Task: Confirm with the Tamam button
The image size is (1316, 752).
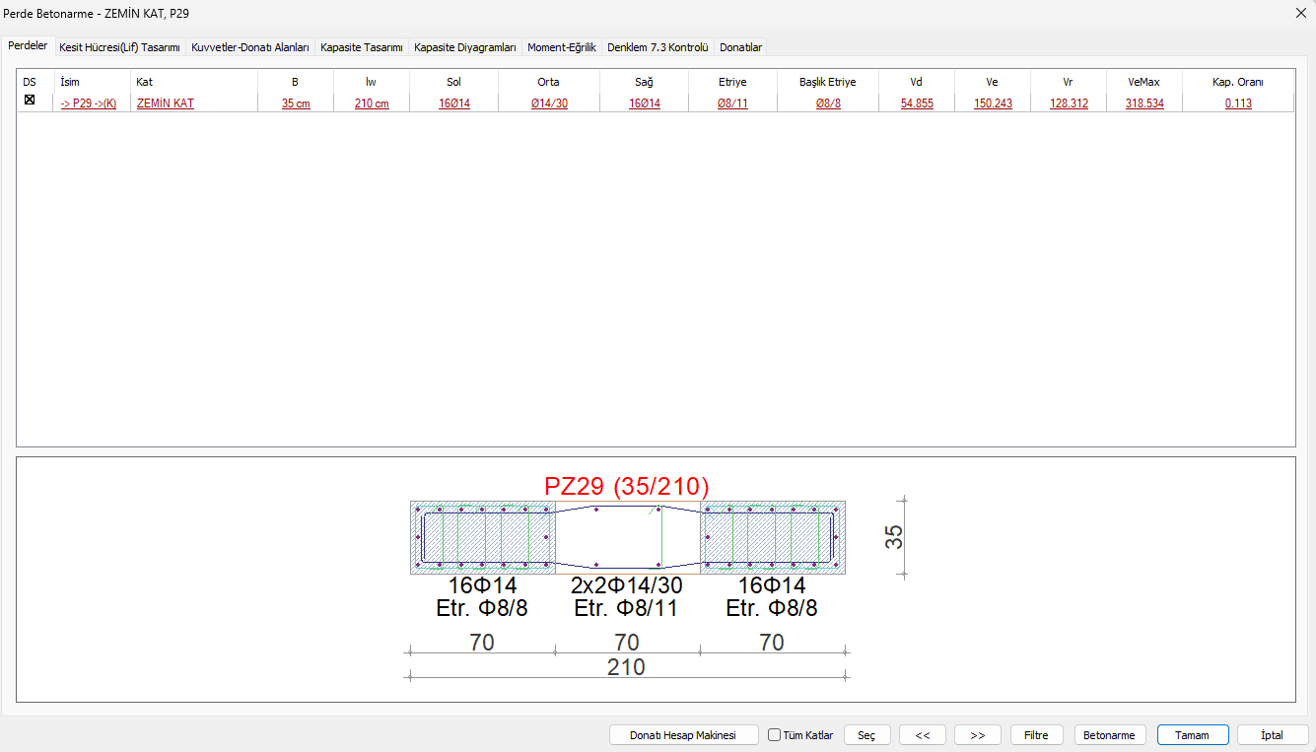Action: click(1193, 735)
